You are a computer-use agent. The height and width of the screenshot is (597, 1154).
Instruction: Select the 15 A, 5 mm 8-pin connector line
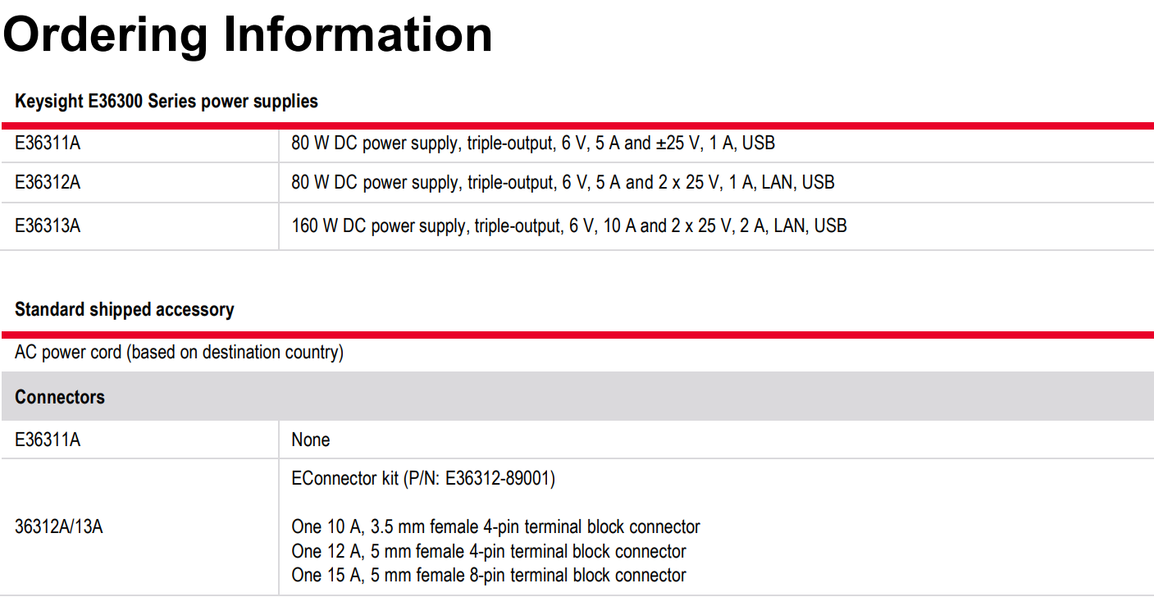tap(489, 576)
